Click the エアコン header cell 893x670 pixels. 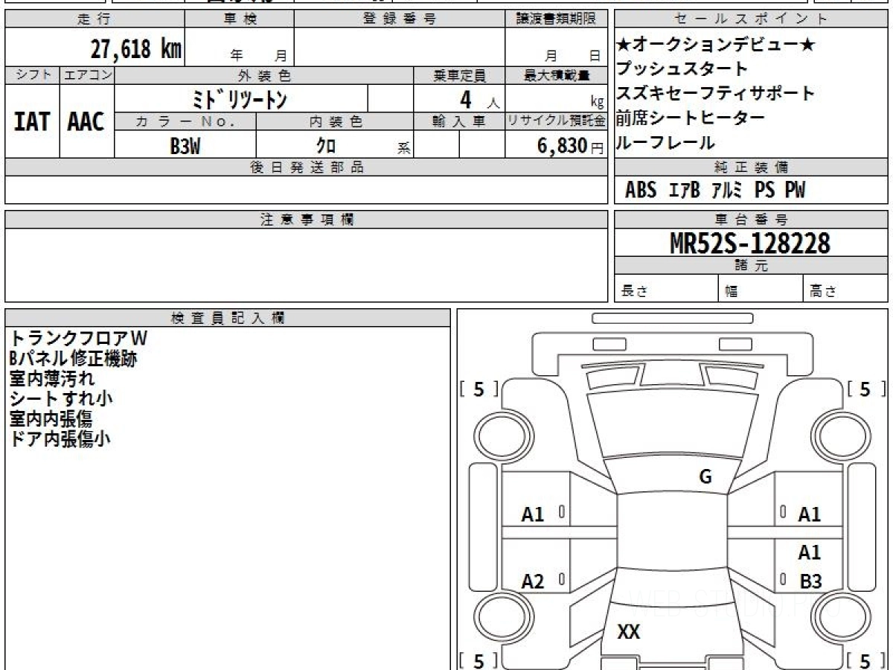[x=87, y=75]
